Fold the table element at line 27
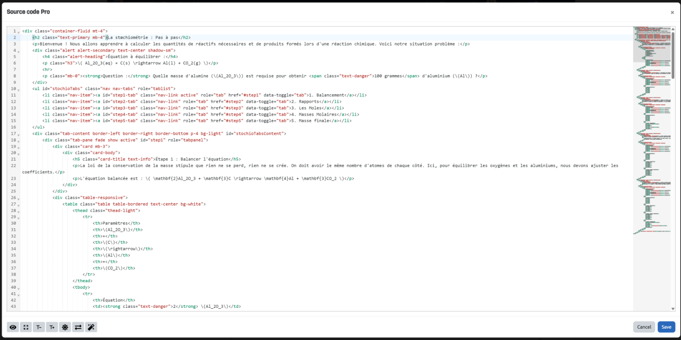 click(18, 205)
